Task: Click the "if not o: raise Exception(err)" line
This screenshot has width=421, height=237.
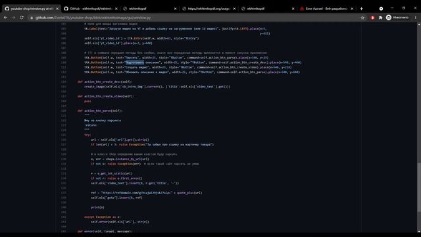Action: point(116,164)
